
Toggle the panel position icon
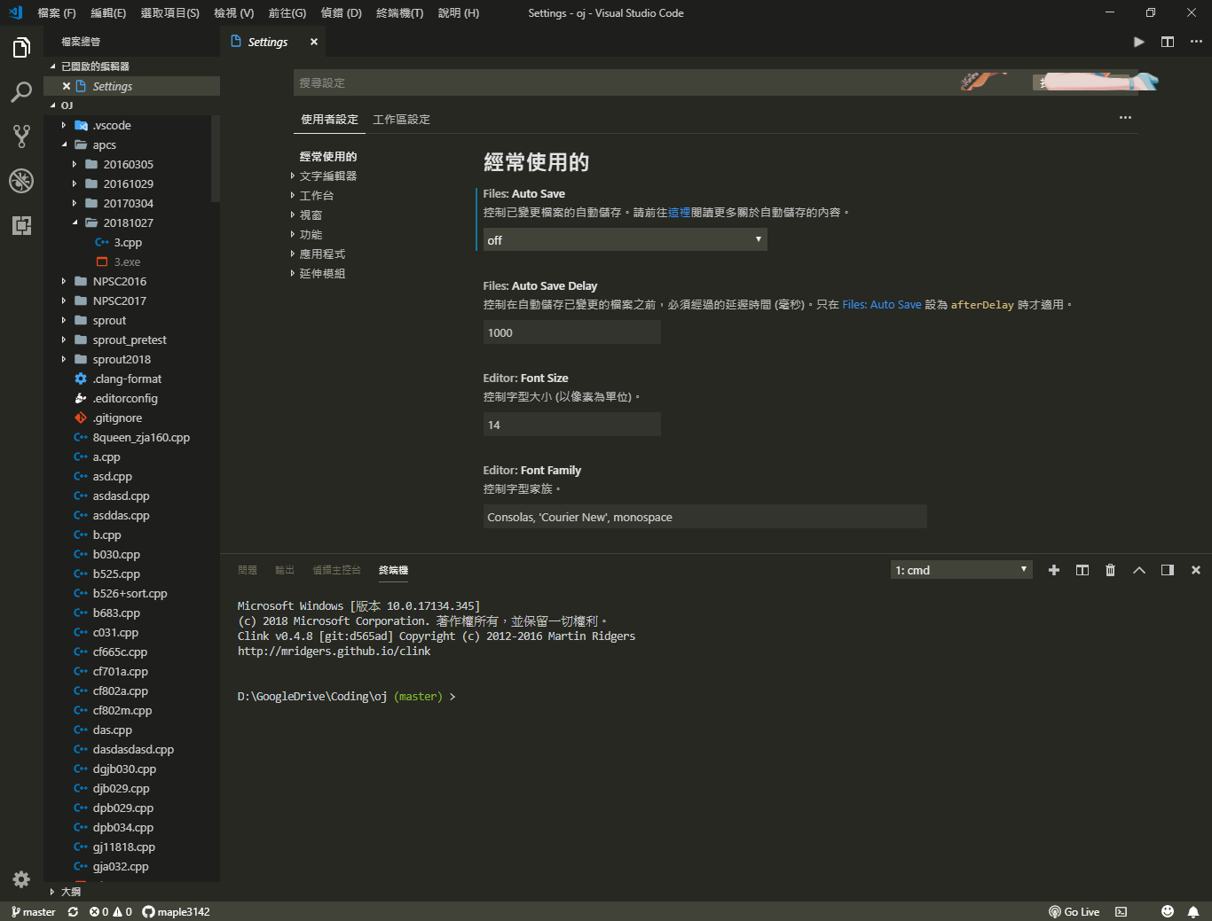coord(1167,570)
